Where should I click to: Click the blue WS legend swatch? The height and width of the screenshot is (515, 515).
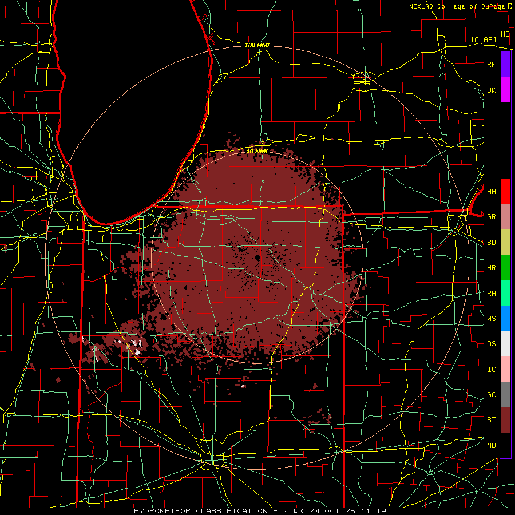pyautogui.click(x=505, y=318)
